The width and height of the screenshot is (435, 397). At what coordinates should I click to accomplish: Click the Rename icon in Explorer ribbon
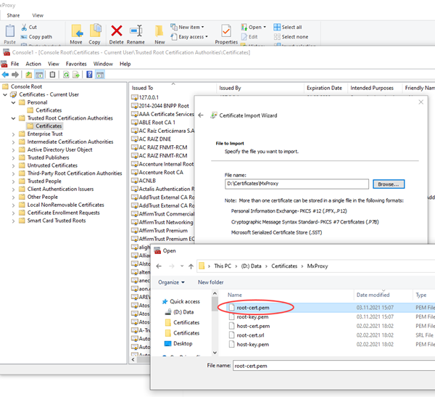136,30
